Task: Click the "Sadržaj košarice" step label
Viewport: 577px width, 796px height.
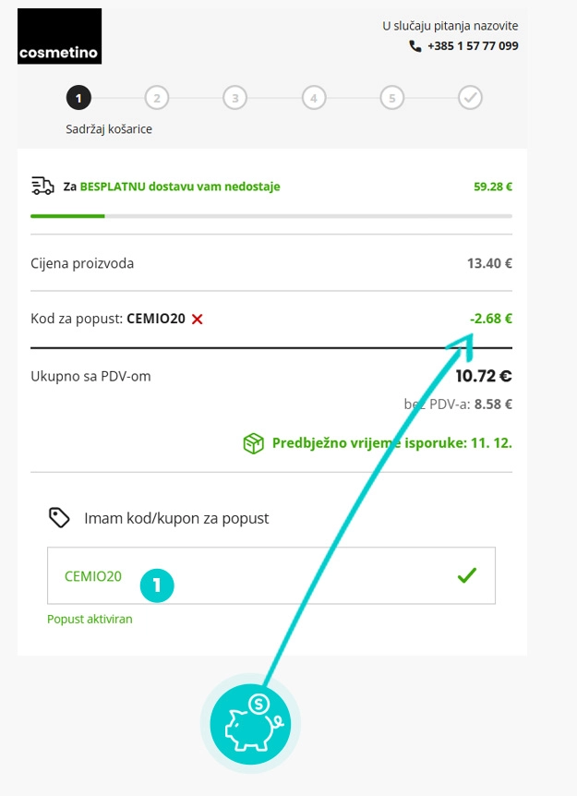Action: [109, 129]
